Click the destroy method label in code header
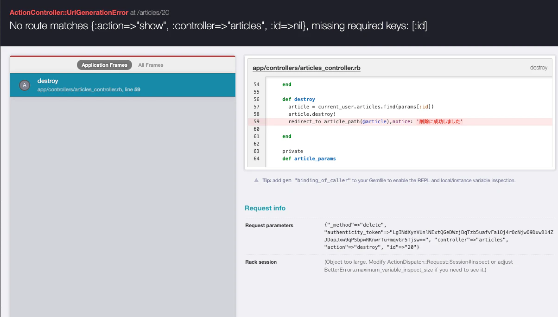558x317 pixels. pos(539,68)
